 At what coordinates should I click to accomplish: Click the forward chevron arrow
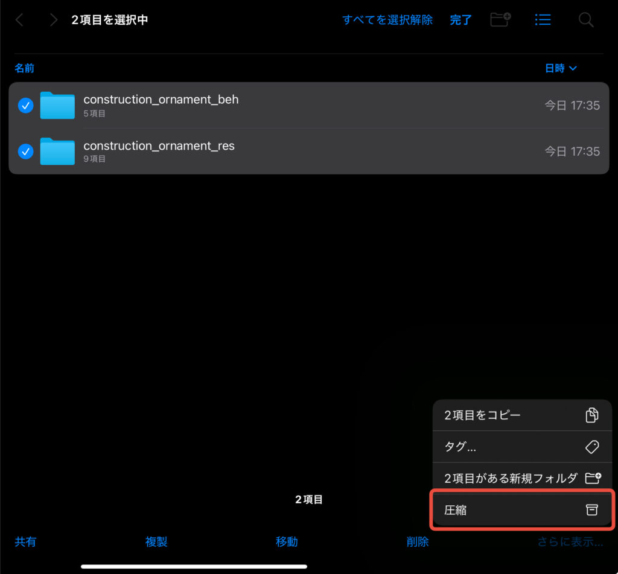pos(54,20)
